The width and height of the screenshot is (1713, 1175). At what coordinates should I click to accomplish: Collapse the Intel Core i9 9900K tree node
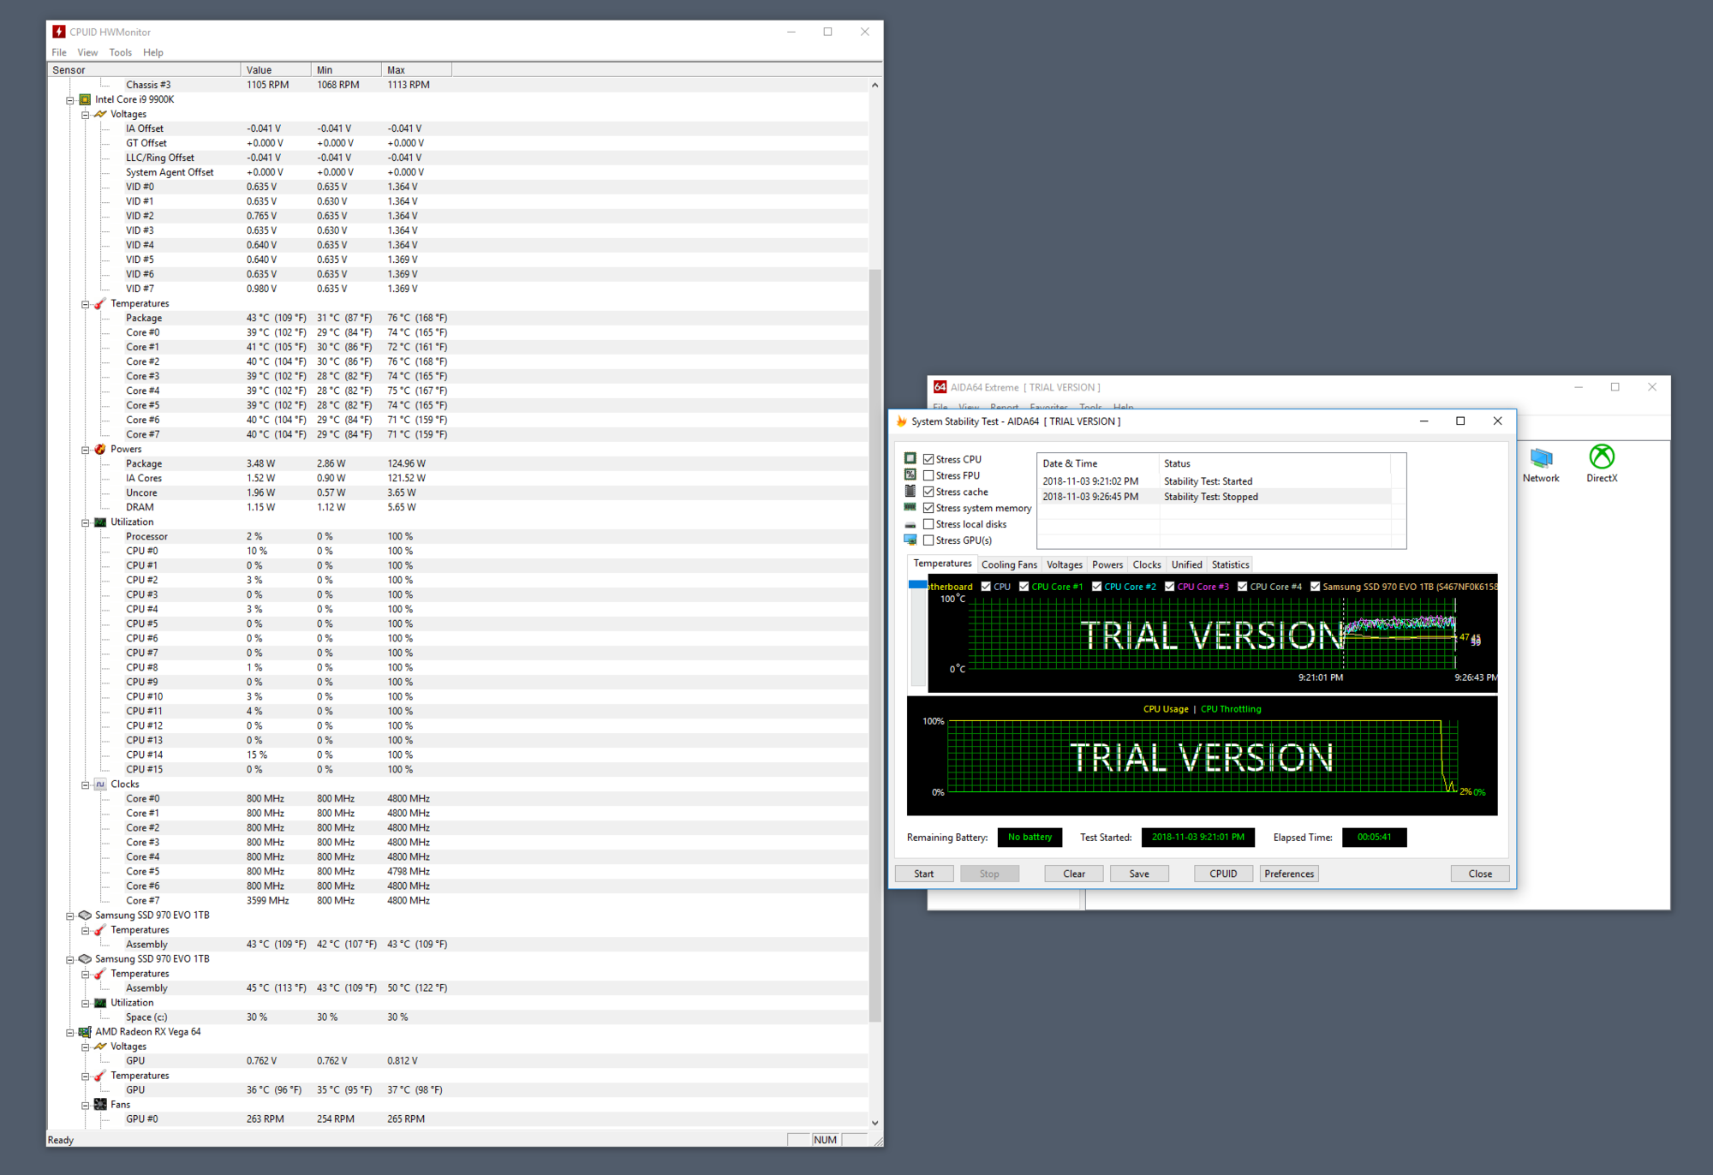tap(70, 99)
